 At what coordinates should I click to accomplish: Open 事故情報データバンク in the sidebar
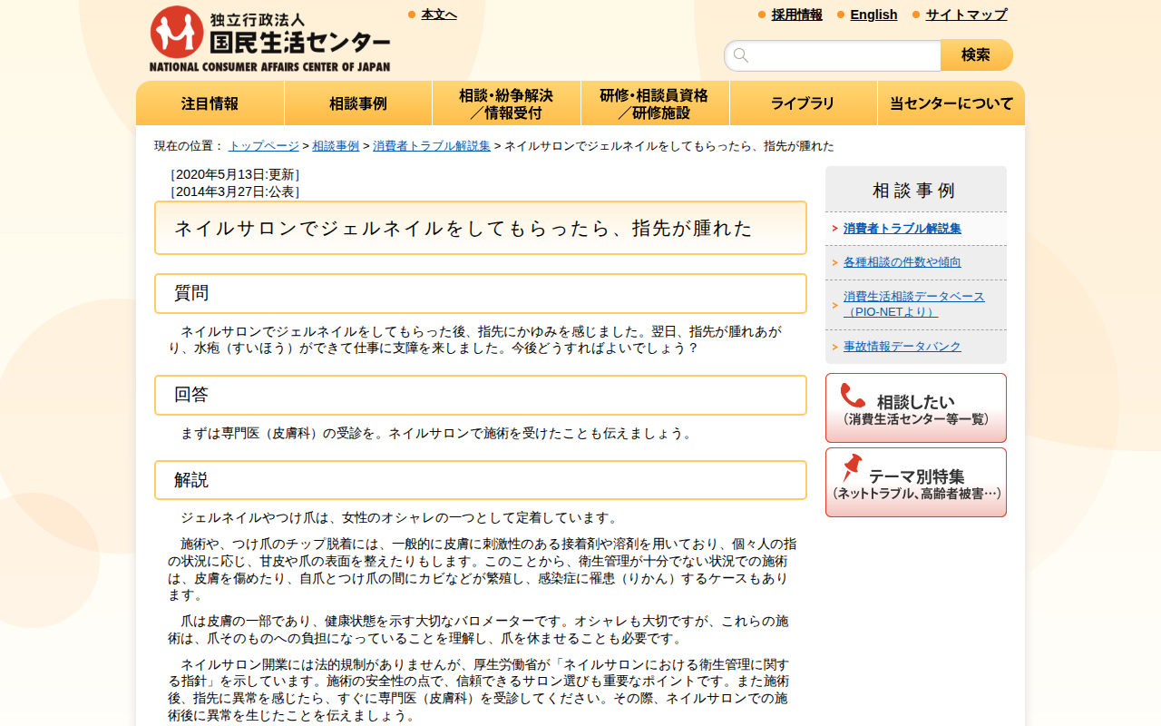point(902,347)
